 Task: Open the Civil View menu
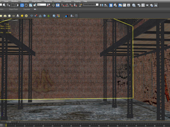pos(57,1)
